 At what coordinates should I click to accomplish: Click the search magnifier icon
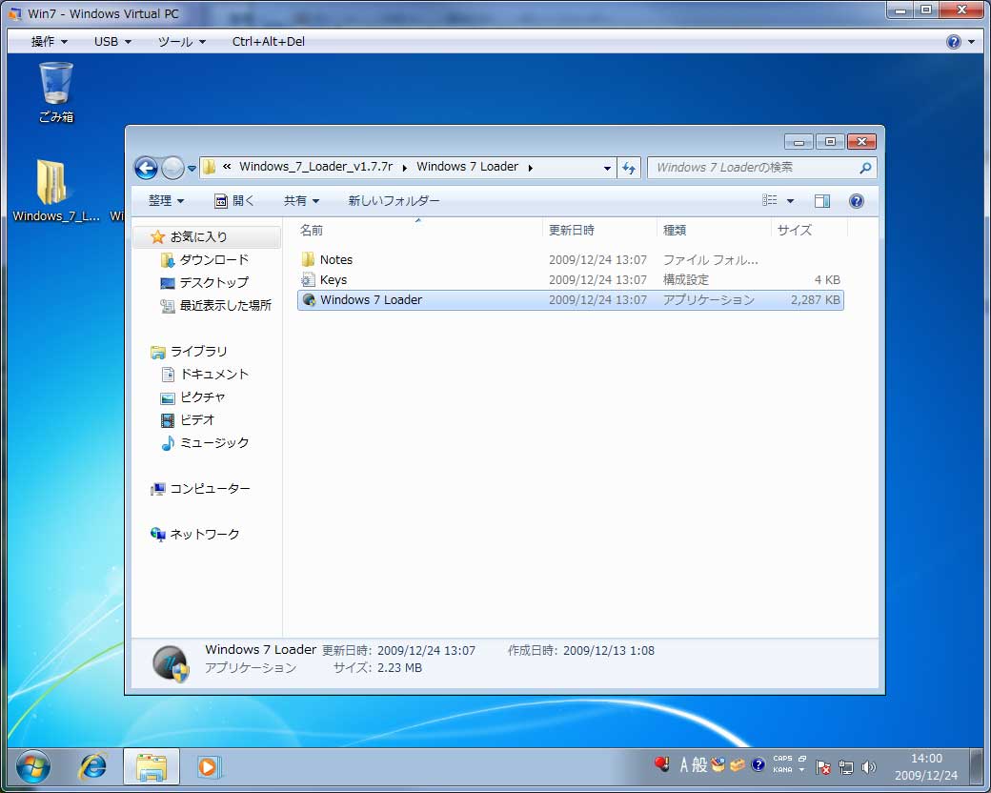(865, 168)
